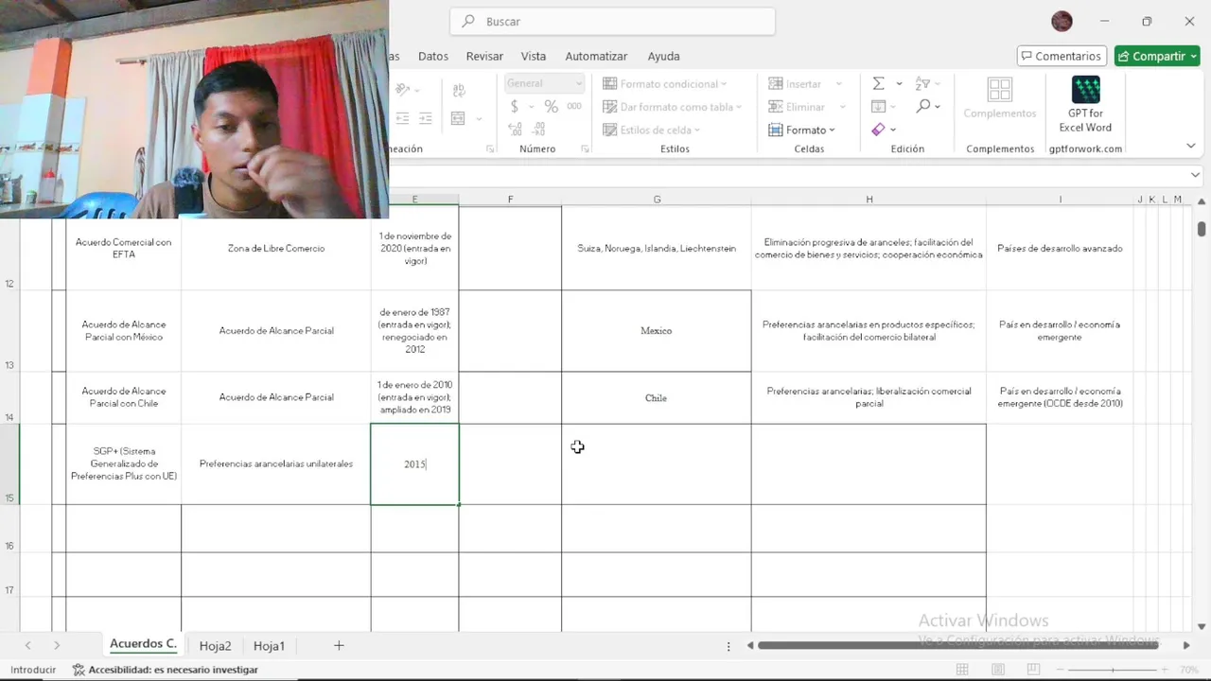Add a new sheet with plus icon

(339, 645)
